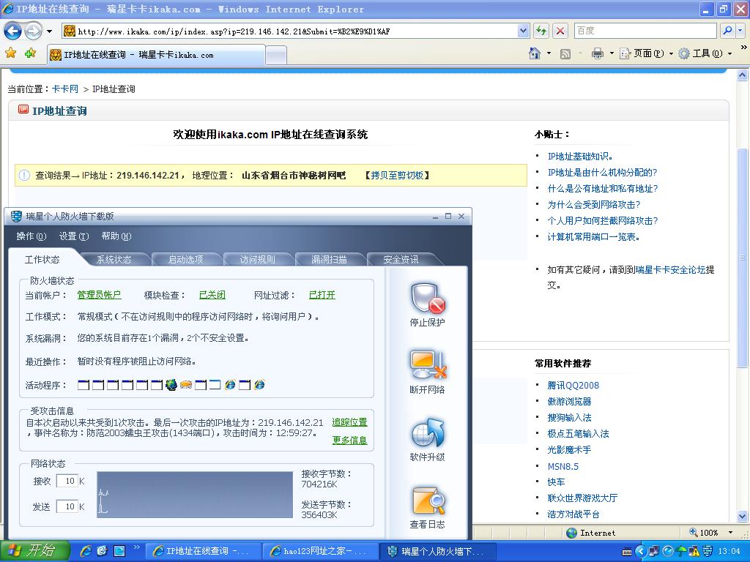This screenshot has height=562, width=750.
Task: Open the Software Upgrade (软件升级) globe icon
Action: [x=428, y=433]
